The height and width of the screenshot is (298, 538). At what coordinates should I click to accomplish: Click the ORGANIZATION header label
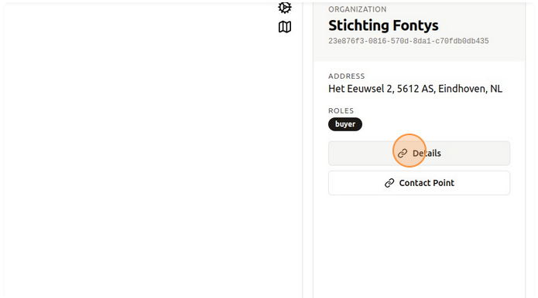[x=357, y=9]
